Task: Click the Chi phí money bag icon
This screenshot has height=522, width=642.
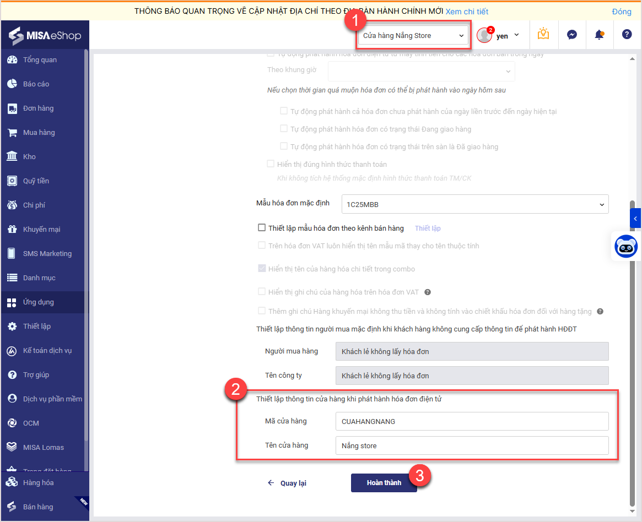Action: 12,205
